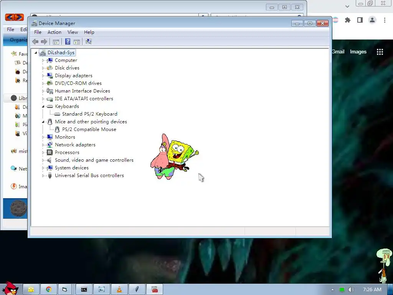
Task: Open the Angry Bird Start button
Action: (10, 288)
